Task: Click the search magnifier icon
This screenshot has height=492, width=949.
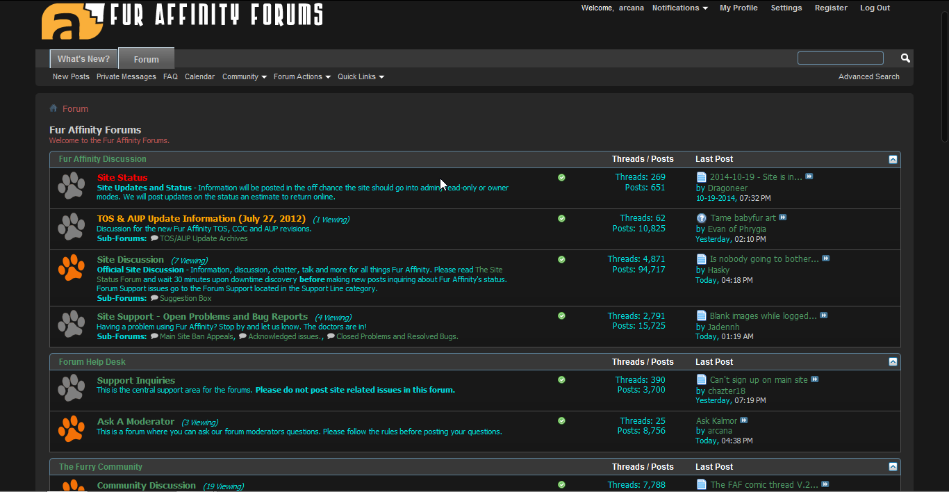Action: coord(904,58)
